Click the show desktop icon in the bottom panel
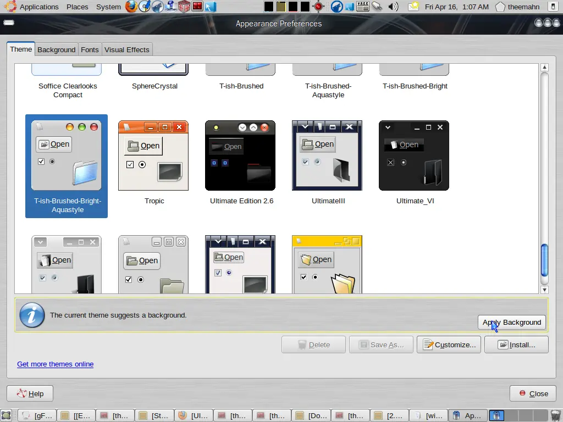The image size is (563, 422). point(6,415)
